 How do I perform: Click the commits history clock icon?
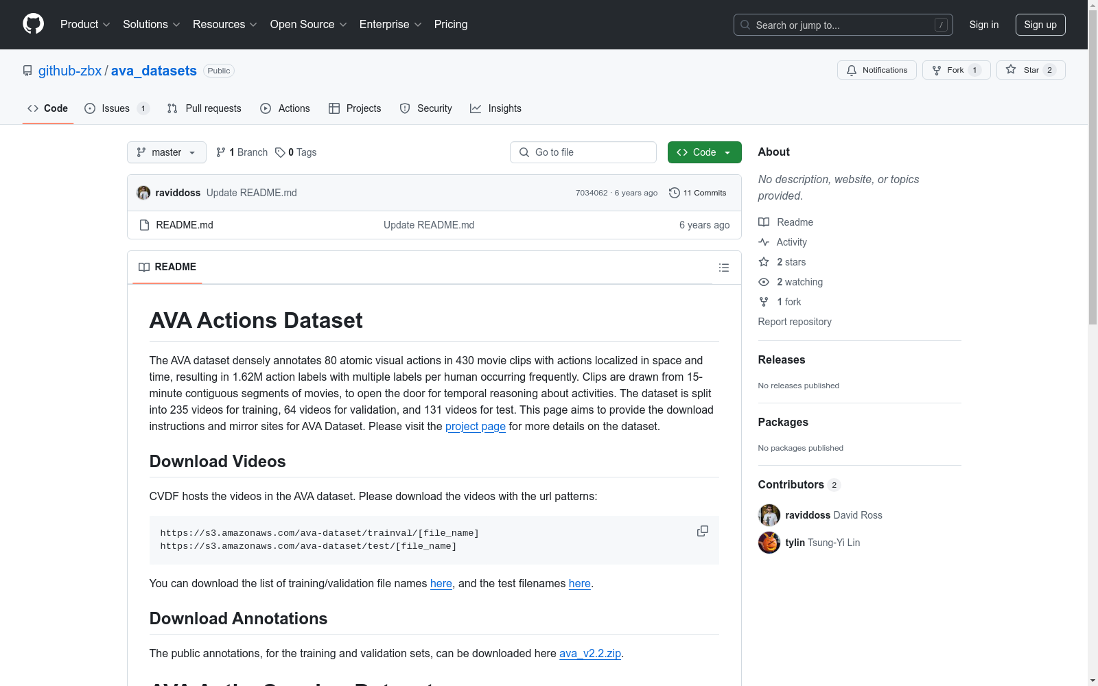tap(675, 193)
